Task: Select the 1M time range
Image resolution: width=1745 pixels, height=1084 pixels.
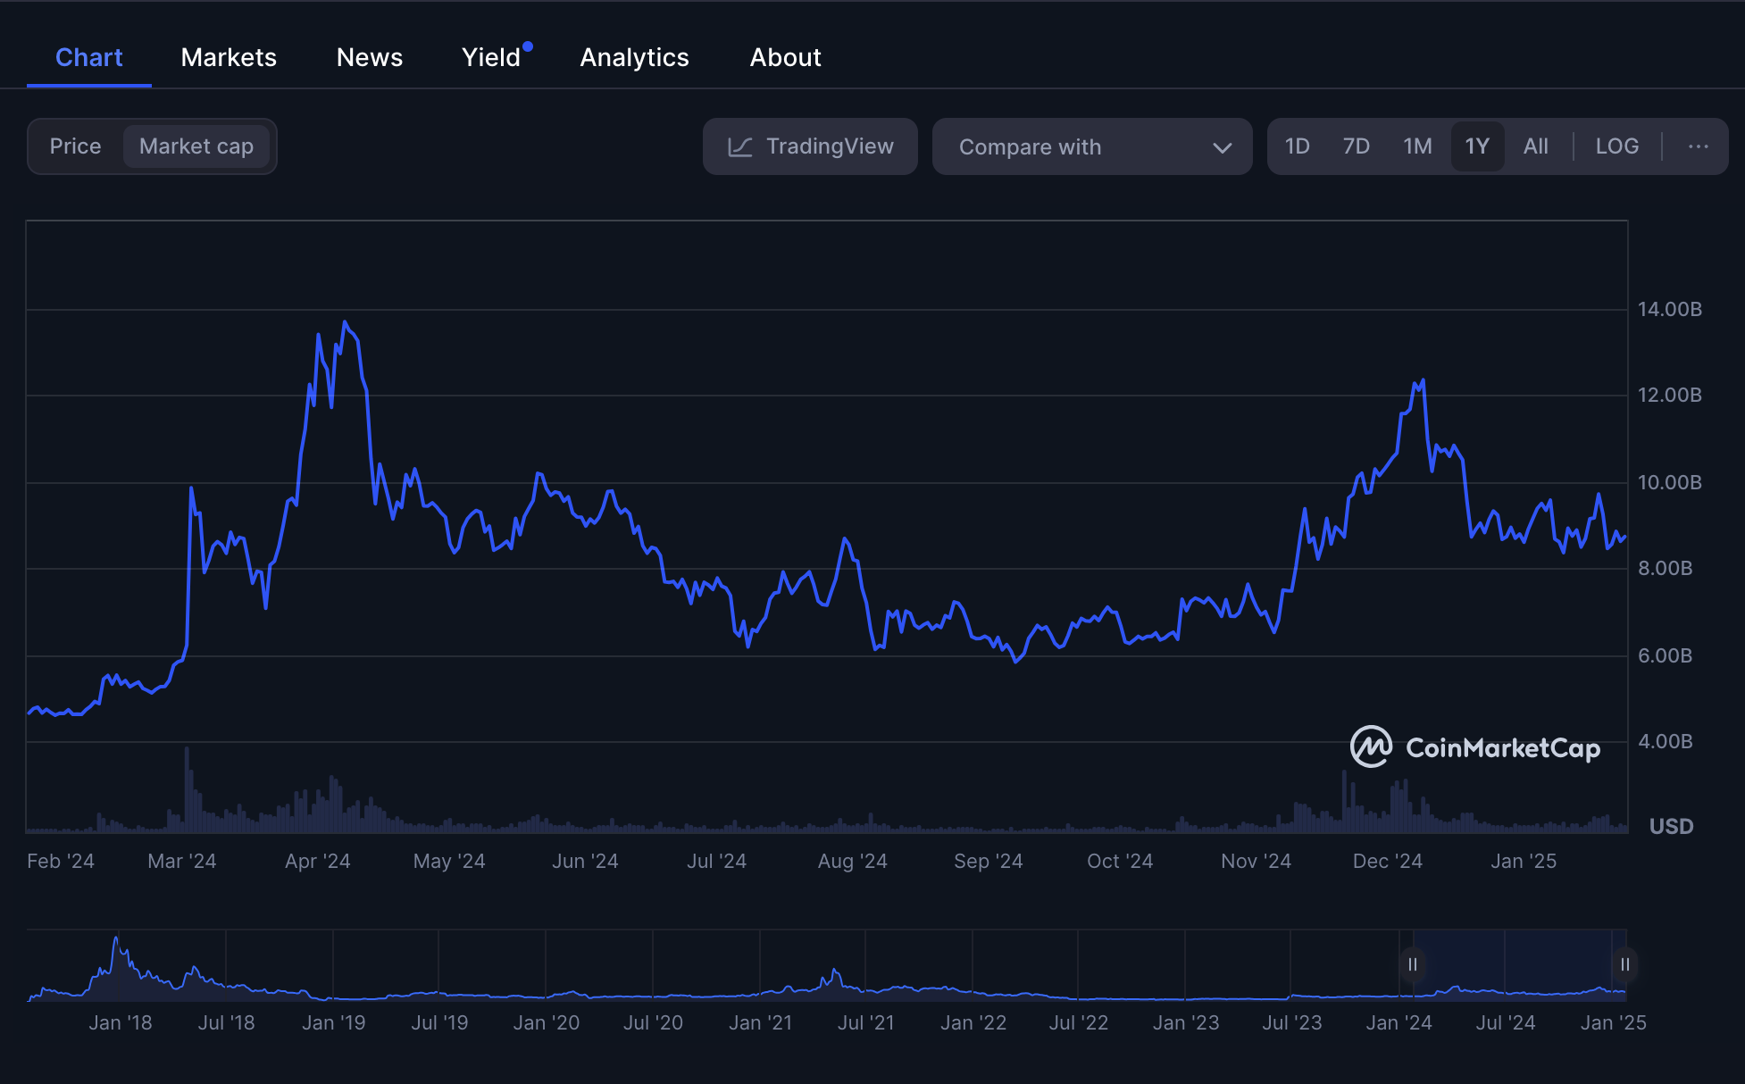Action: pyautogui.click(x=1416, y=146)
